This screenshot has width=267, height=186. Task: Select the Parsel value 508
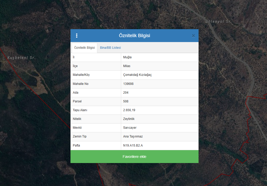[126, 101]
